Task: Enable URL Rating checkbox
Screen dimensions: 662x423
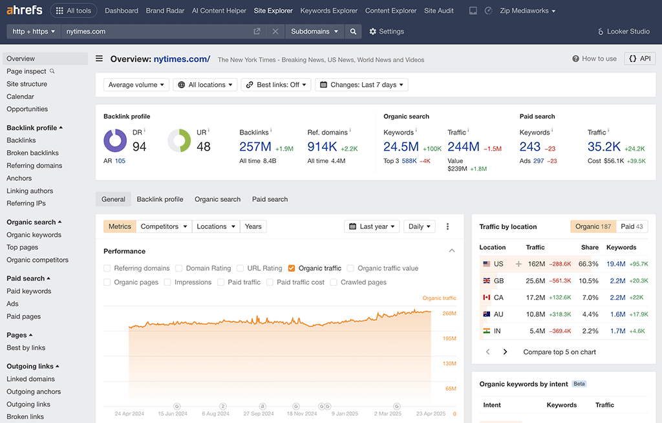Action: pos(240,268)
